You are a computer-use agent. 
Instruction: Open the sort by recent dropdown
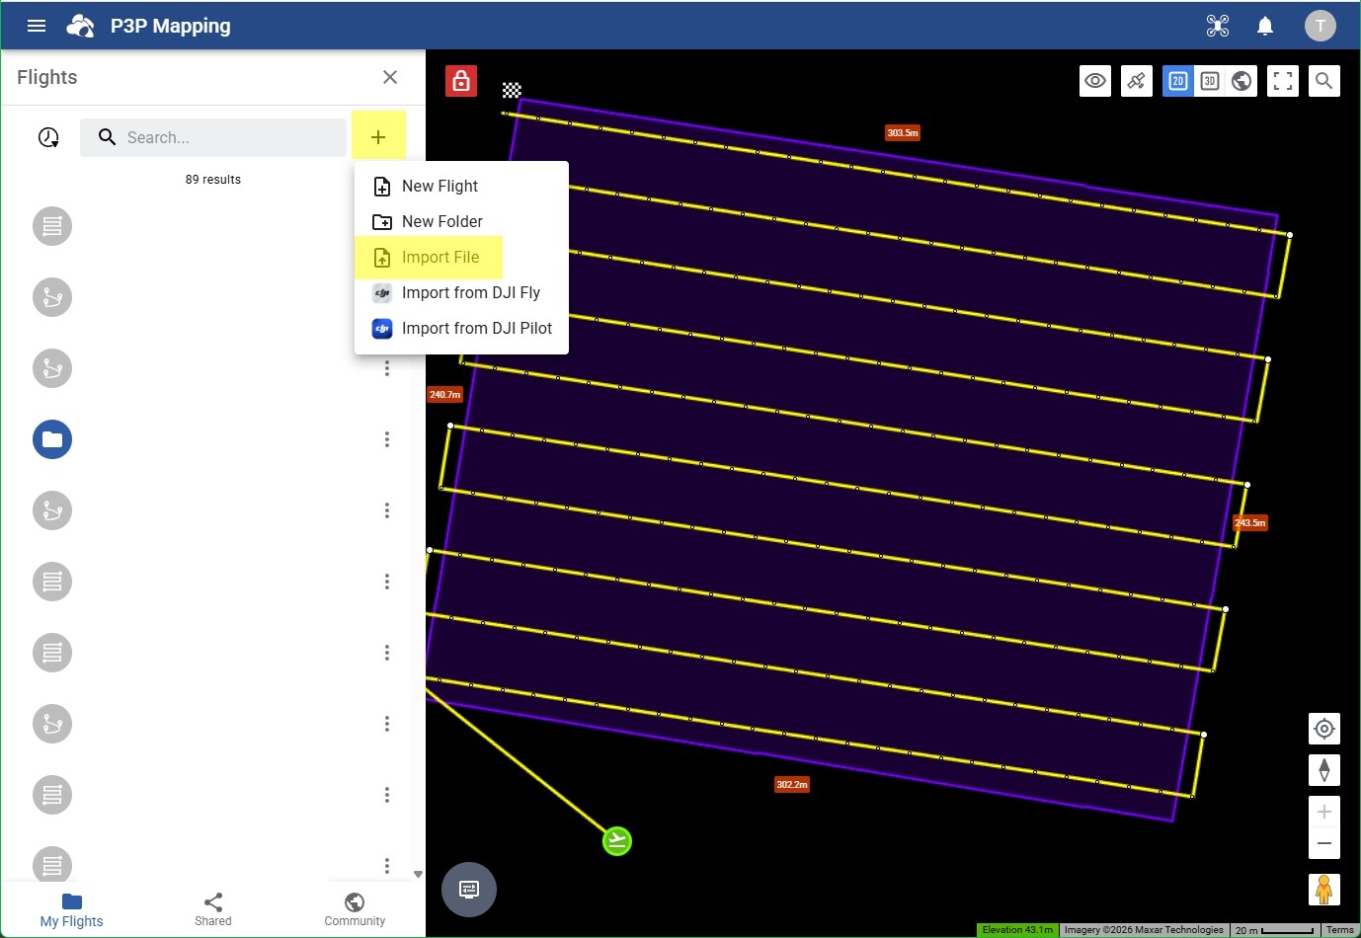coord(48,137)
